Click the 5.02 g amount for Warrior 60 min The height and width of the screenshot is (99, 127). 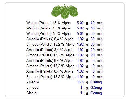click(x=80, y=23)
